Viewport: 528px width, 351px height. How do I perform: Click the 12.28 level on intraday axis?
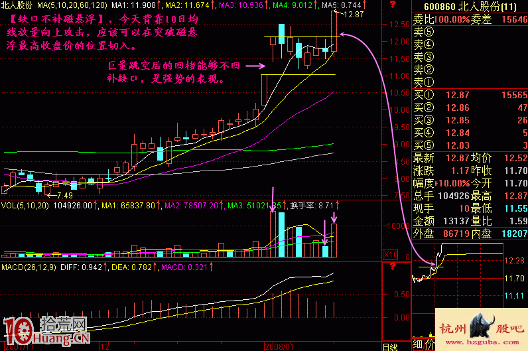pyautogui.click(x=514, y=260)
